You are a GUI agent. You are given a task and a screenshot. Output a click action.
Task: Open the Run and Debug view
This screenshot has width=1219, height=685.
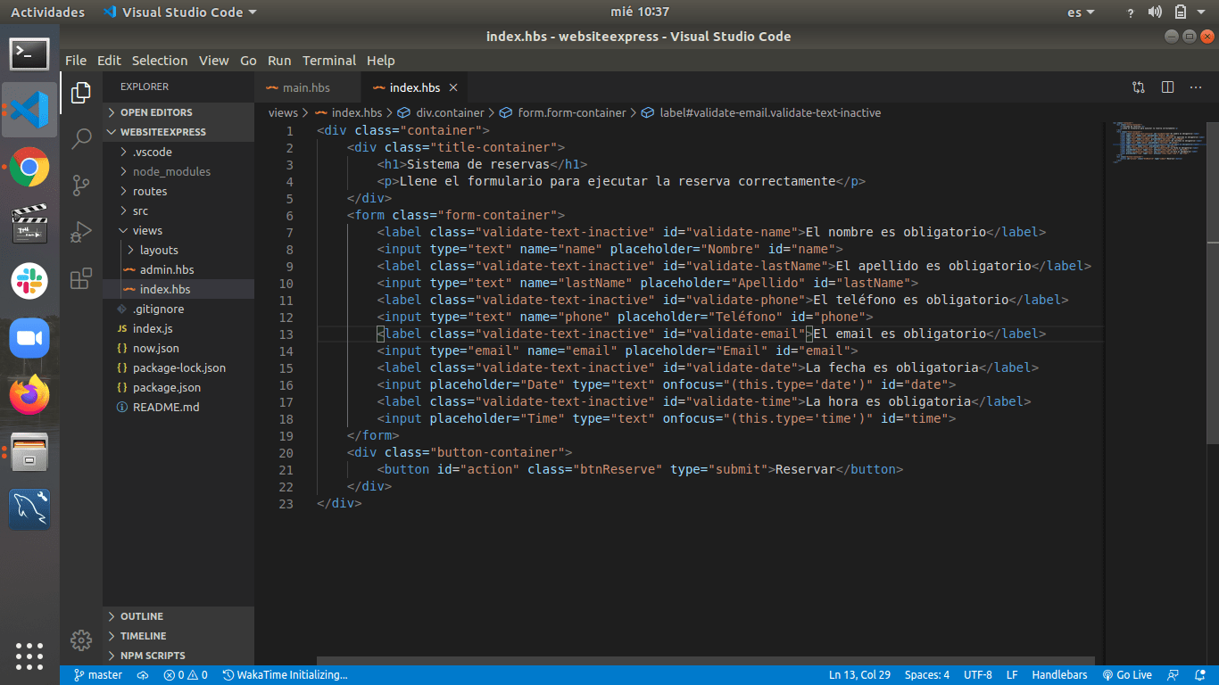[x=81, y=232]
